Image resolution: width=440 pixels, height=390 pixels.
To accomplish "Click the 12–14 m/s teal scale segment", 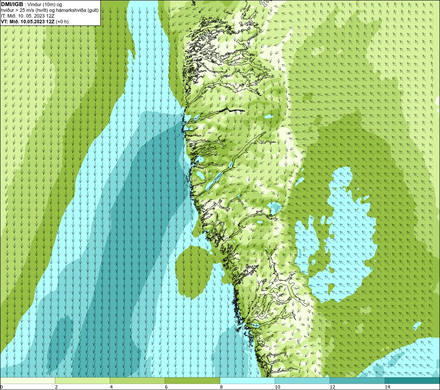I will click(x=357, y=381).
